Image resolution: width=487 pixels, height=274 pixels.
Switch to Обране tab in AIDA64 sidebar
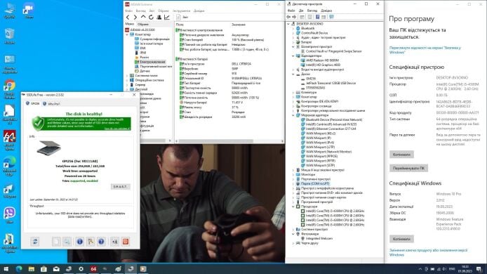pyautogui.click(x=143, y=24)
